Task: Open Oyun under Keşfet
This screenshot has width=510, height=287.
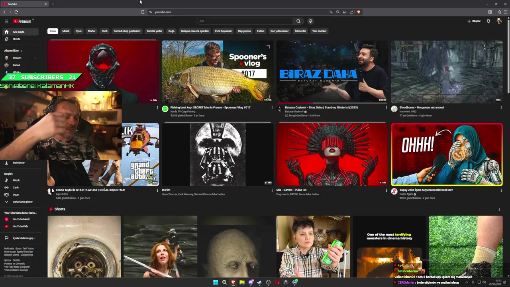Action: pyautogui.click(x=21, y=195)
